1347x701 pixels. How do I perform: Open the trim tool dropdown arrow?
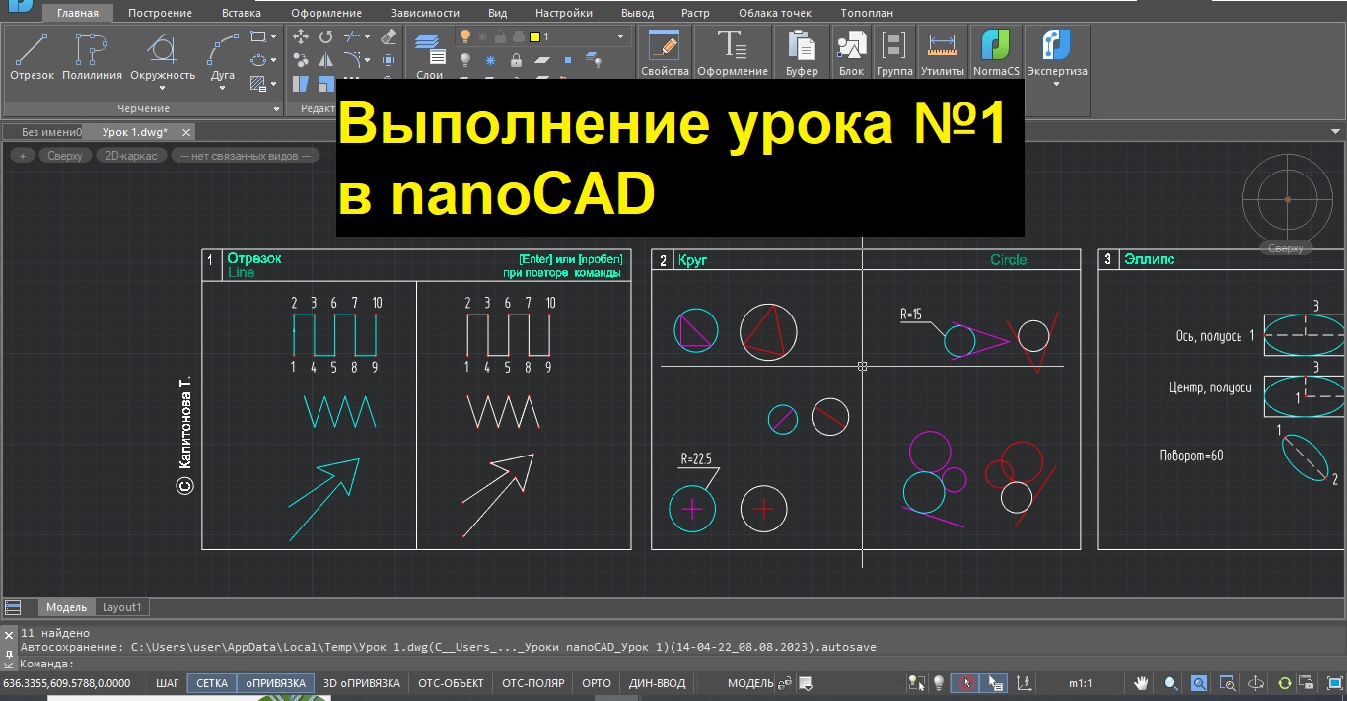[368, 36]
